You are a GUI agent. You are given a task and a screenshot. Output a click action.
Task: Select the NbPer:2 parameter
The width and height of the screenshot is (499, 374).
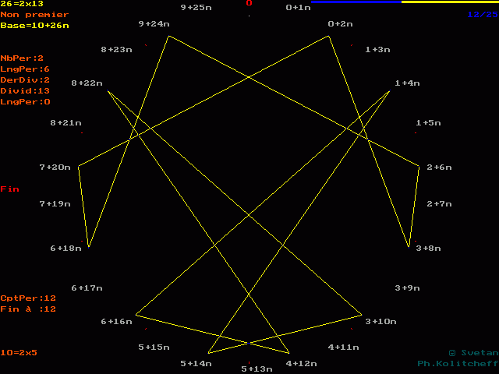coord(22,58)
